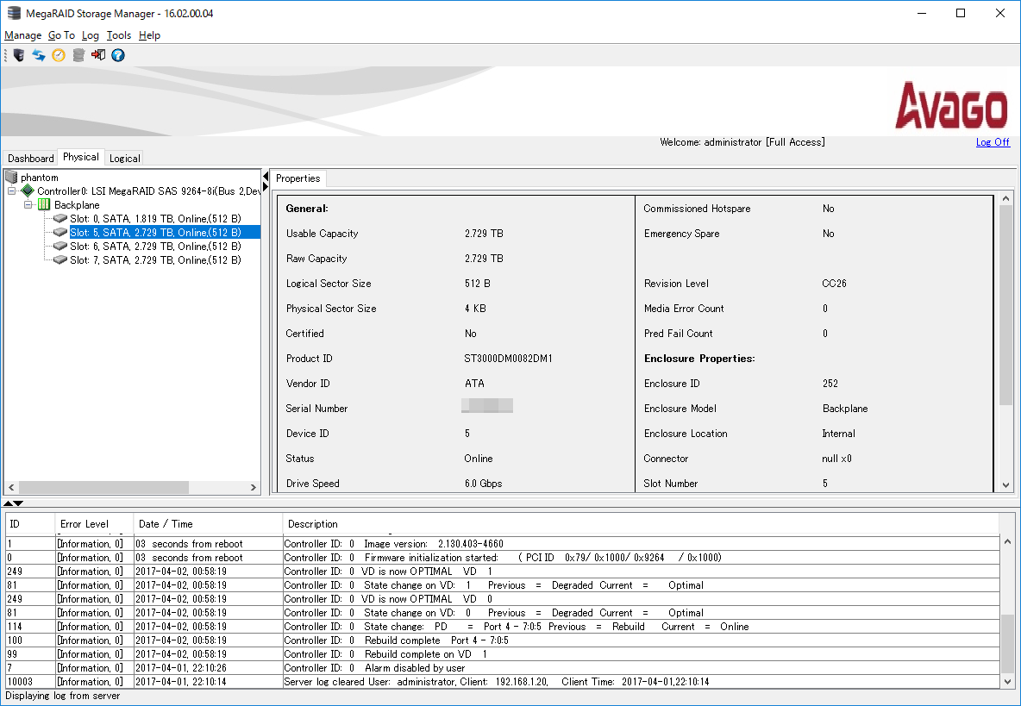Click the Connector value null x0
This screenshot has height=706, width=1021.
[836, 459]
